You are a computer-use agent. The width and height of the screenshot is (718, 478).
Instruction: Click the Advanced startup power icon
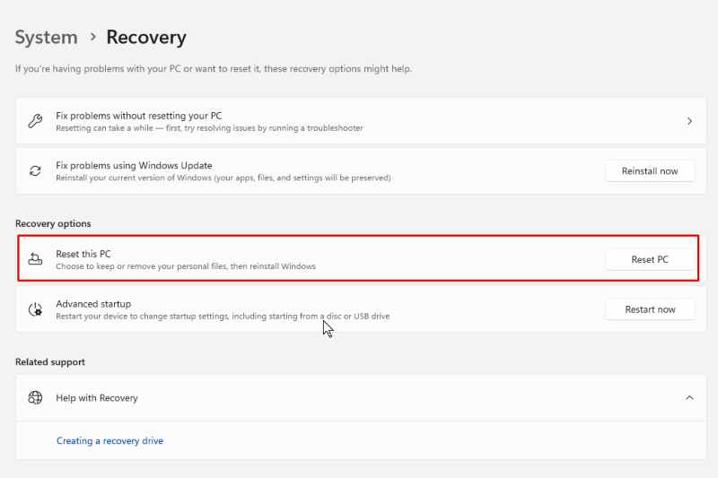(x=35, y=309)
